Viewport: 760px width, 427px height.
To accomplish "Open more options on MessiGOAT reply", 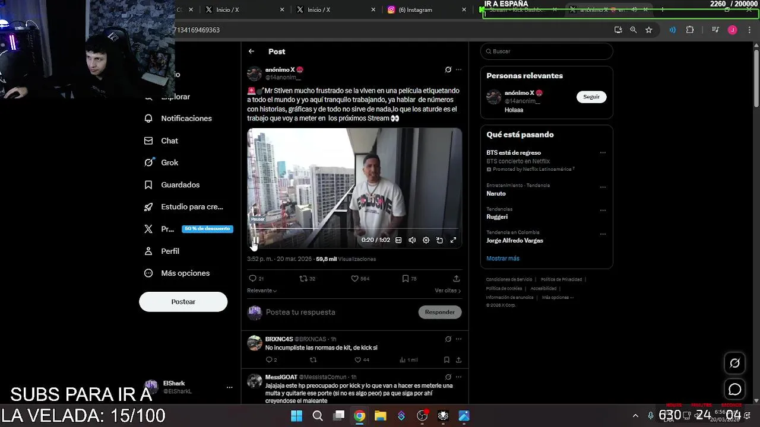I will (x=458, y=377).
